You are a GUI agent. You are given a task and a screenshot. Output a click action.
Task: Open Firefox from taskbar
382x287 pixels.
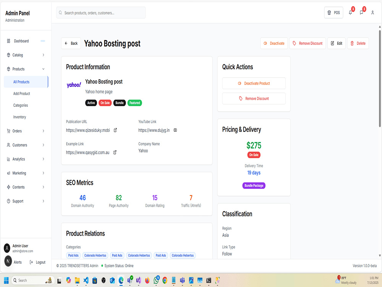click(x=147, y=280)
